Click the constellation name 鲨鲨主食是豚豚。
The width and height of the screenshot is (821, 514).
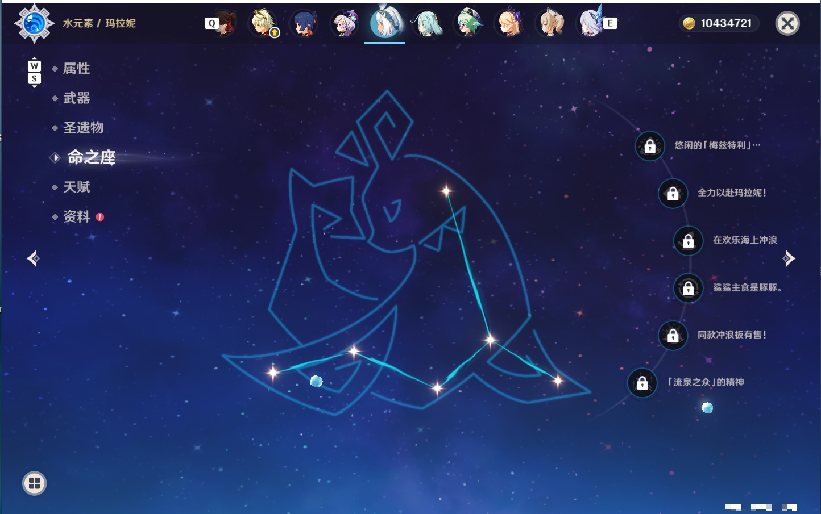coord(748,287)
